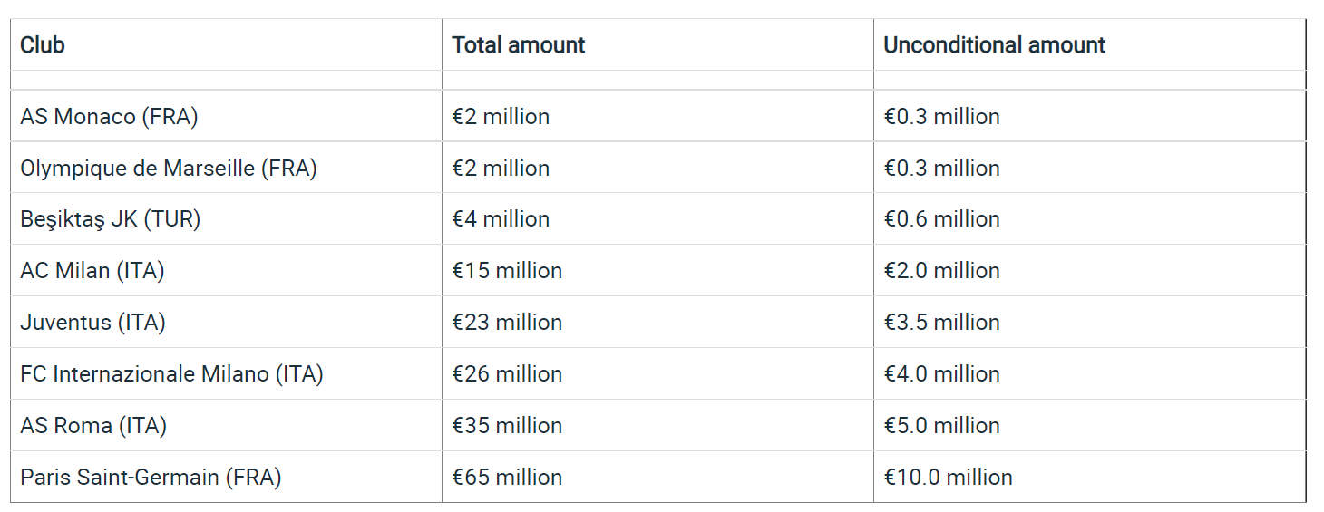Select the Paris Saint-Germain (FRA) cell
Viewport: 1324px width, 512px height.
[226, 477]
